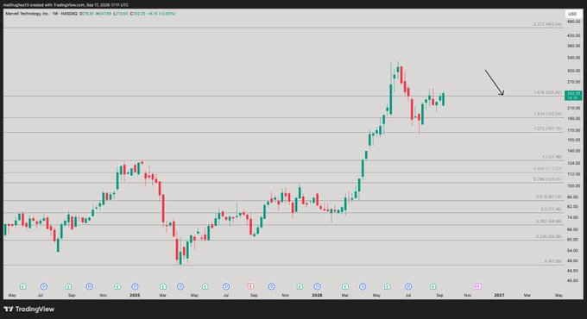Click the TradingView logo
The height and width of the screenshot is (319, 587).
click(x=29, y=309)
